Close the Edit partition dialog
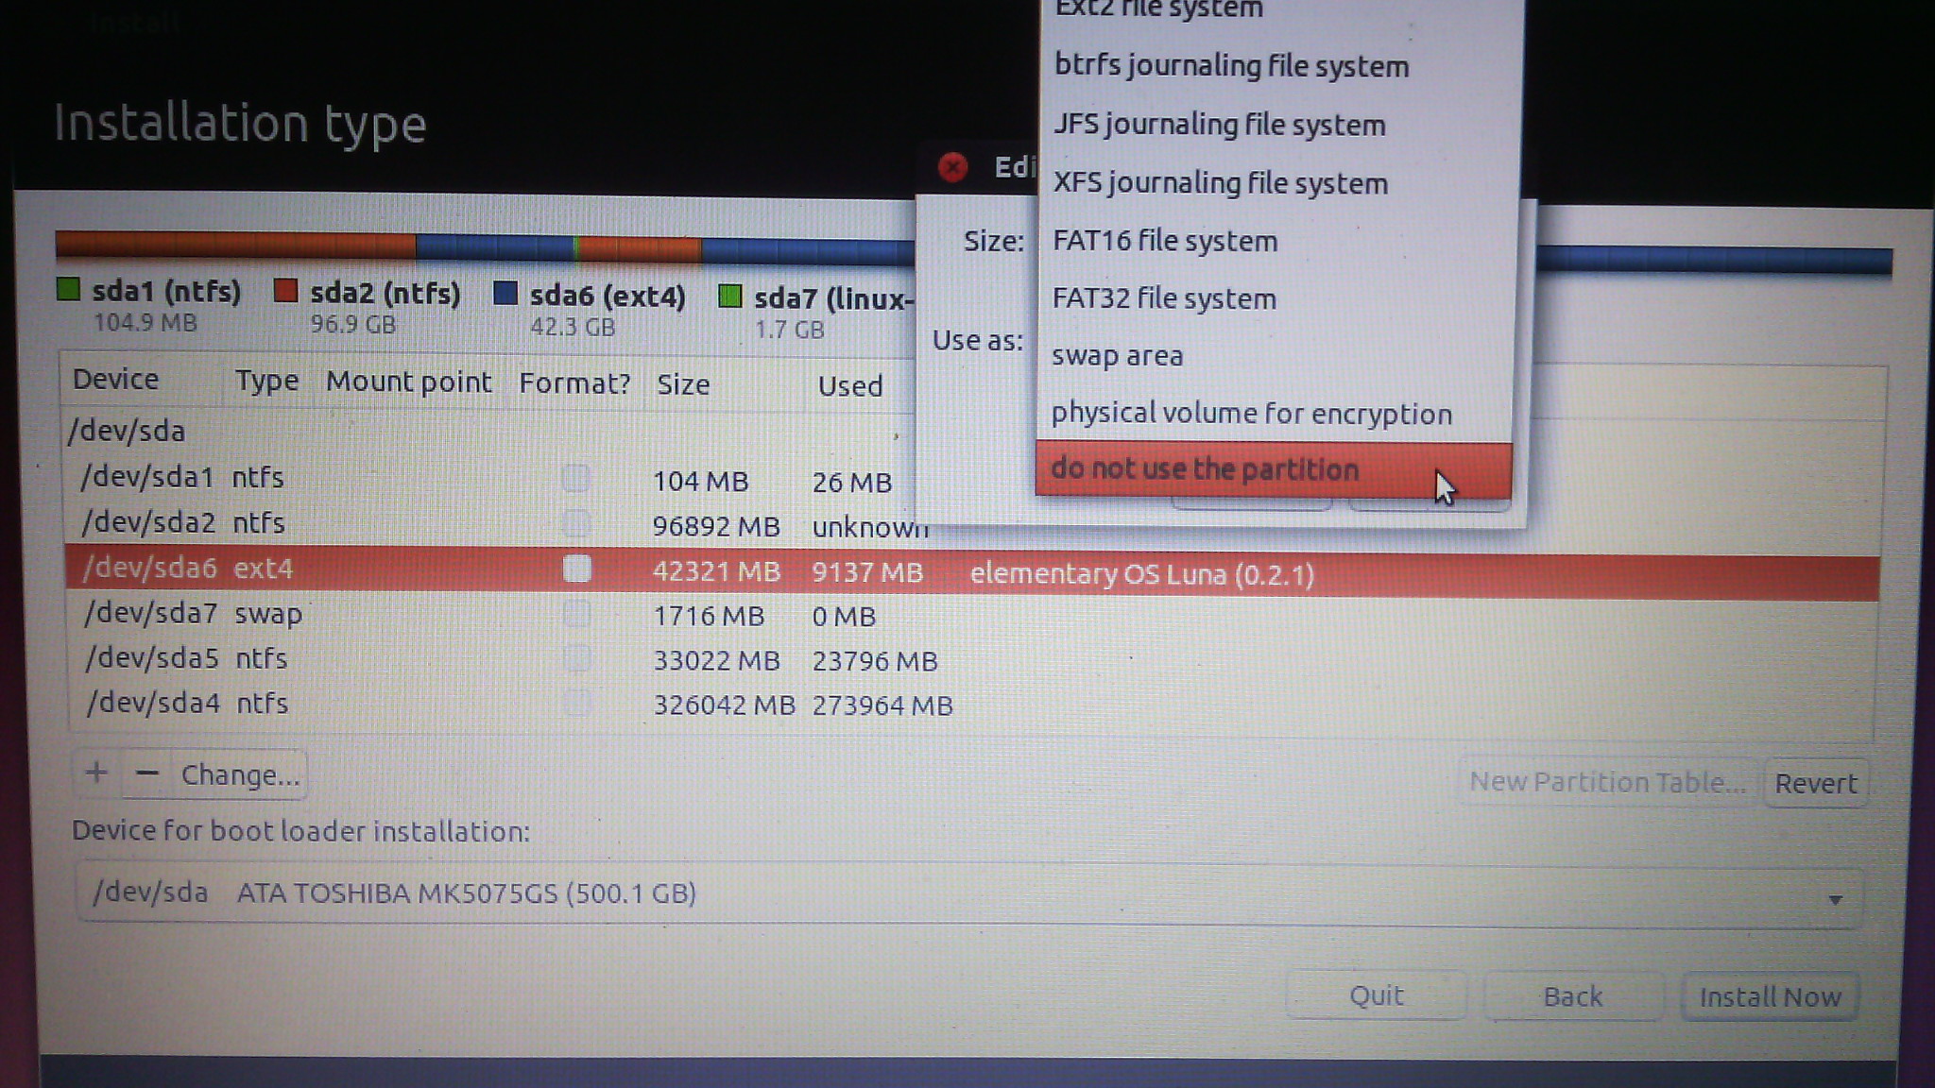 [x=952, y=167]
